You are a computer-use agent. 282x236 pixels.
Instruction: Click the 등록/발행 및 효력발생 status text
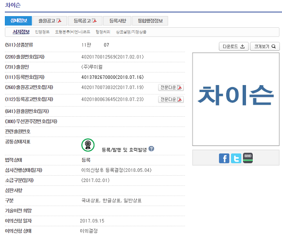click(124, 150)
